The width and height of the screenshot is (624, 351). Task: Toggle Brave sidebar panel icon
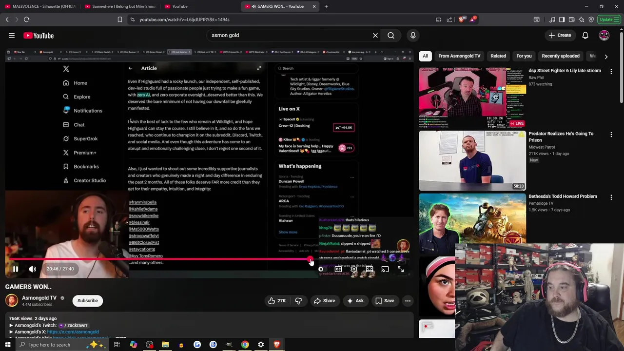562,19
